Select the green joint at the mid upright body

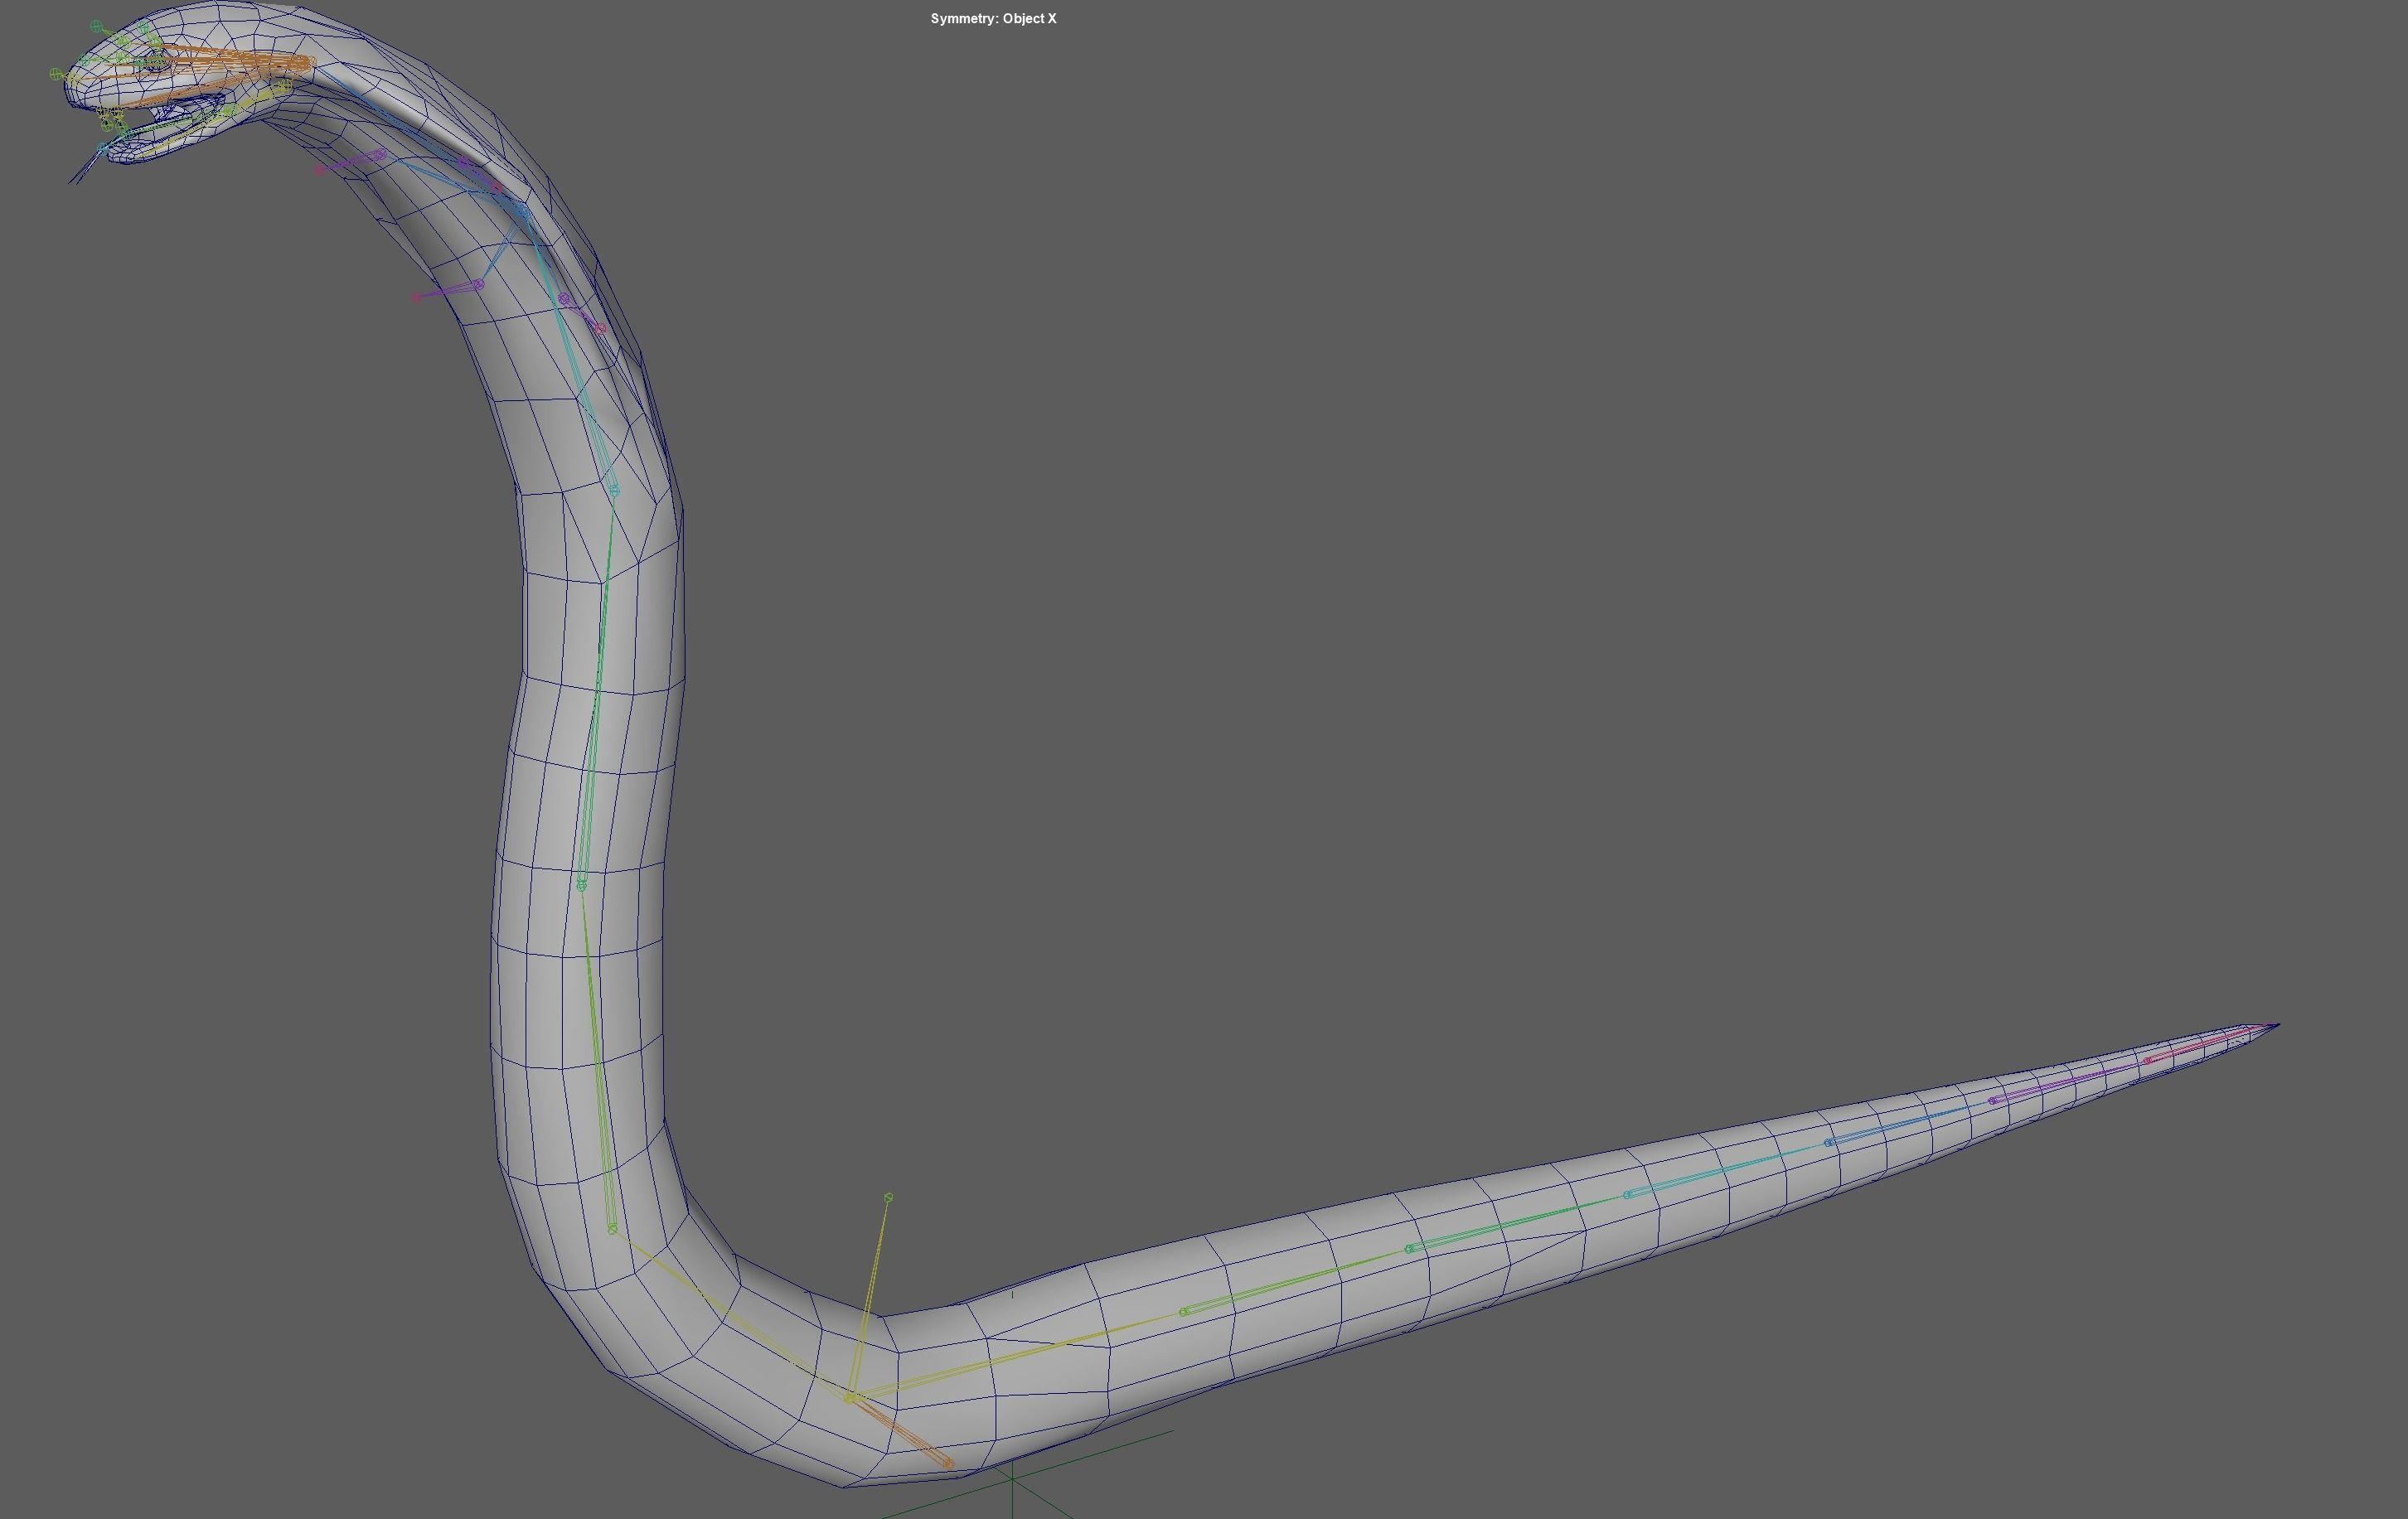pos(582,884)
